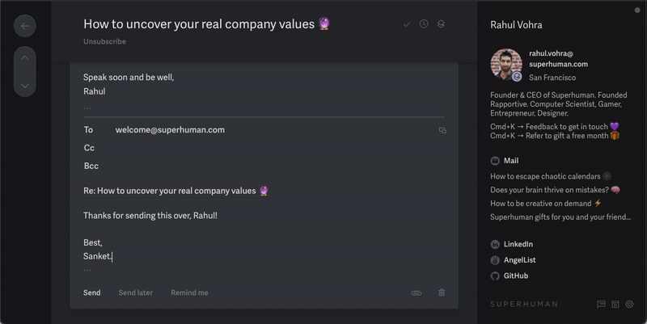Click the pop-out icon in To row
The height and width of the screenshot is (324, 647).
[442, 129]
